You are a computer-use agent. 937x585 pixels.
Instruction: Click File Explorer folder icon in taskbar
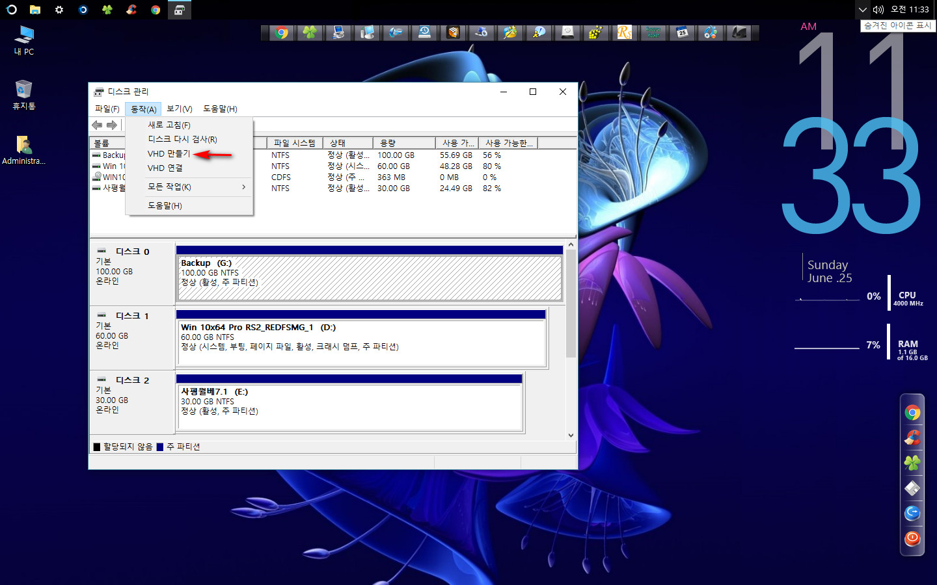pos(35,10)
